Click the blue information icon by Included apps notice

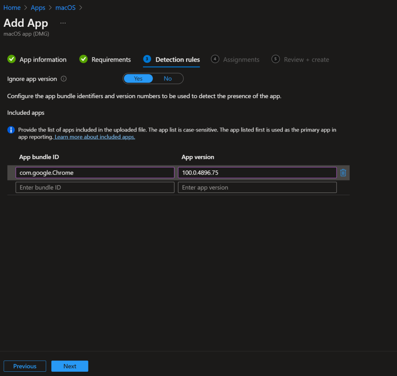tap(11, 130)
